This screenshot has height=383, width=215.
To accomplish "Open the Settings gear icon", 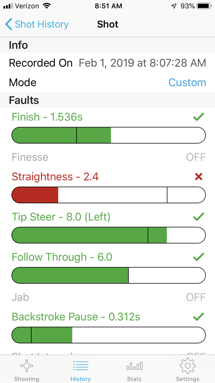I will click(x=187, y=366).
